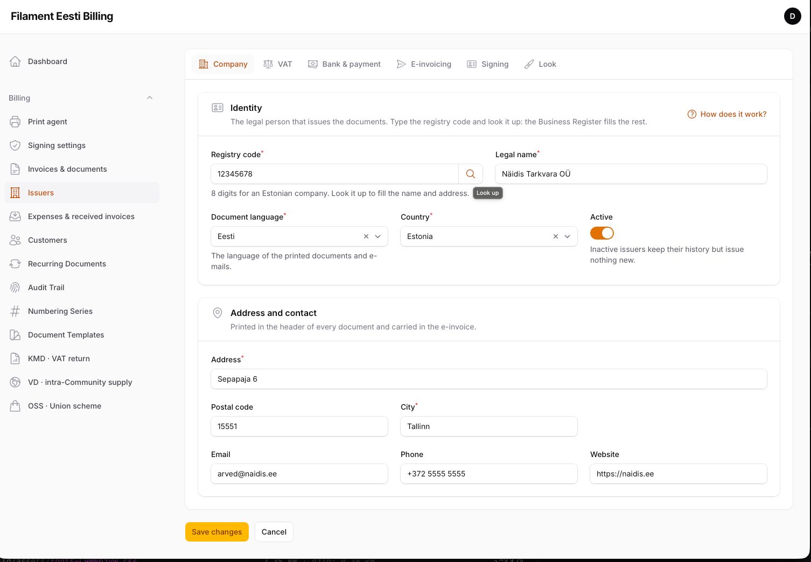Click the question mark help icon

692,114
